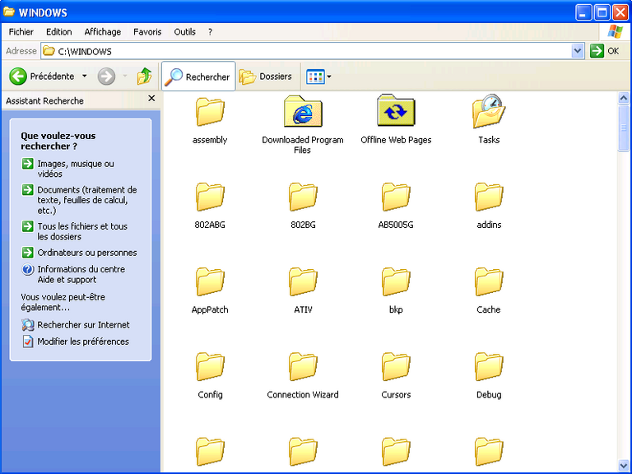Close the Assistant Recherche pane

click(x=151, y=99)
